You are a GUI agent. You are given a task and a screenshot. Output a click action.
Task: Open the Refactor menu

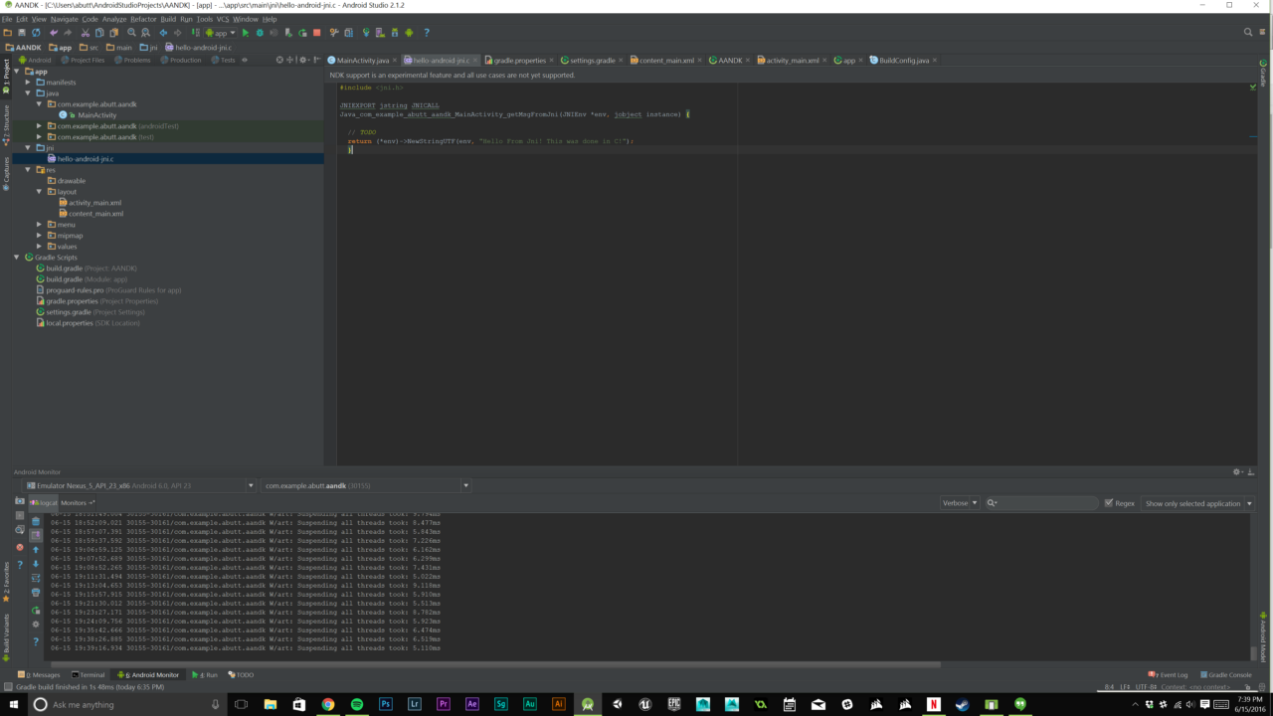pos(143,19)
